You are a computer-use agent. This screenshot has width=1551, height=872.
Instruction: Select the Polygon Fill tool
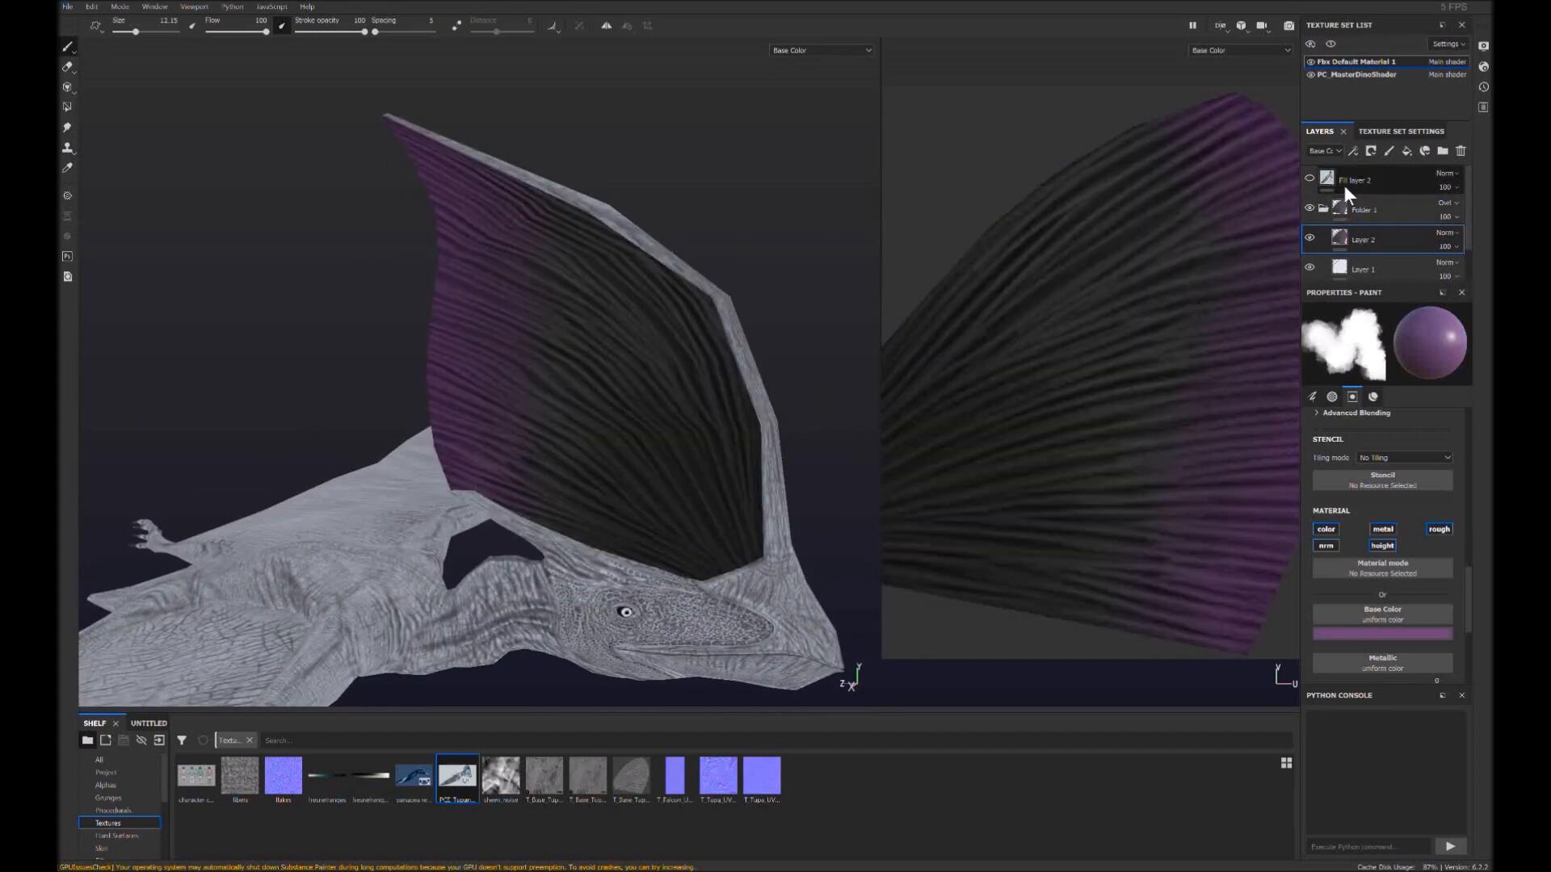coord(68,107)
